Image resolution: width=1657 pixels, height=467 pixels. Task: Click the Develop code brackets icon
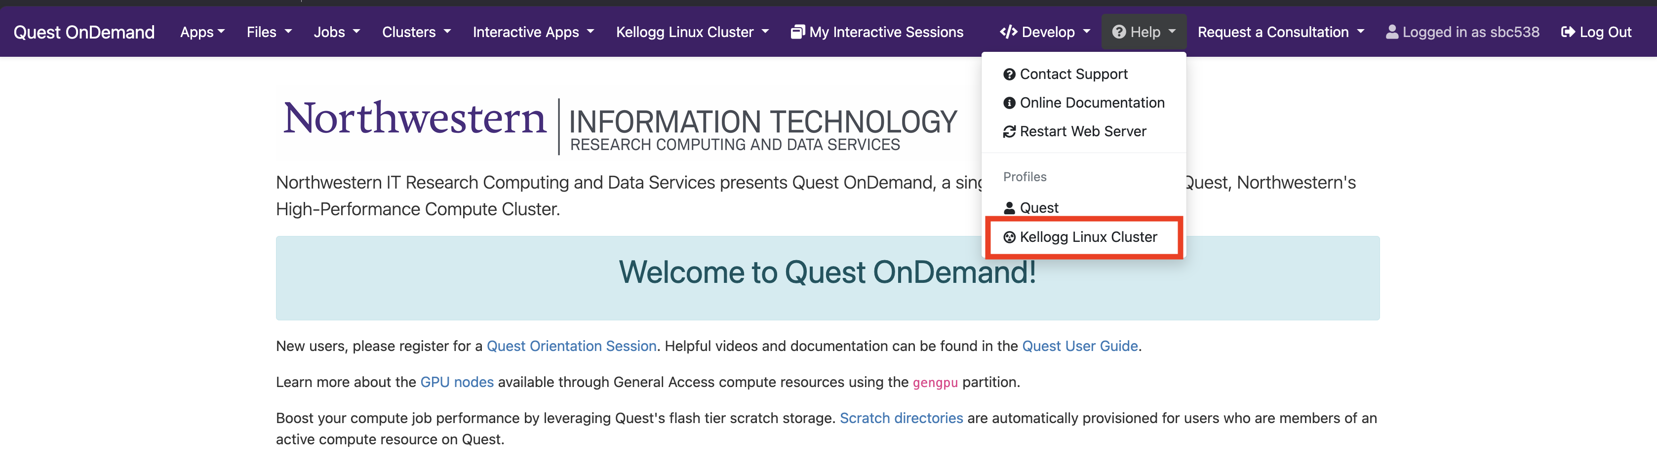tap(1008, 32)
